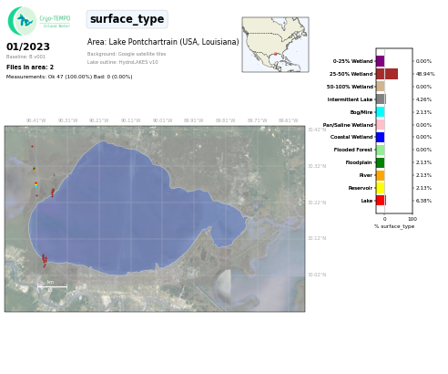Viewport: 448px width, 374px height.
Task: Click the Cryo-TEMPO Inland Water logo
Action: coord(39,21)
